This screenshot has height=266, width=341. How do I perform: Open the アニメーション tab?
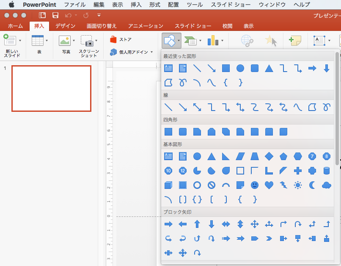click(146, 26)
